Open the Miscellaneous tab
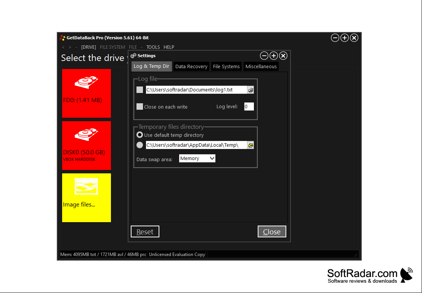Screen dimensions: 422x293 [261, 66]
